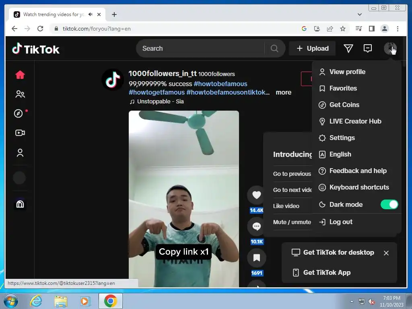Choose English language menu item
412x309 pixels.
click(x=356, y=154)
